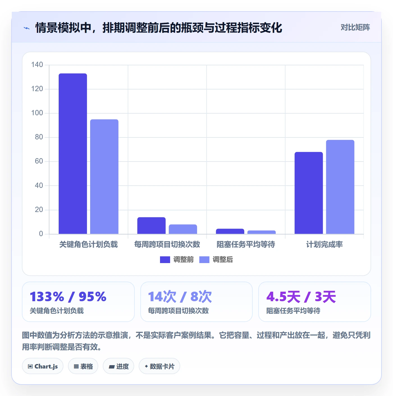Click the 调整后 bar for 计划完成率
Image resolution: width=393 pixels, height=396 pixels.
340,187
